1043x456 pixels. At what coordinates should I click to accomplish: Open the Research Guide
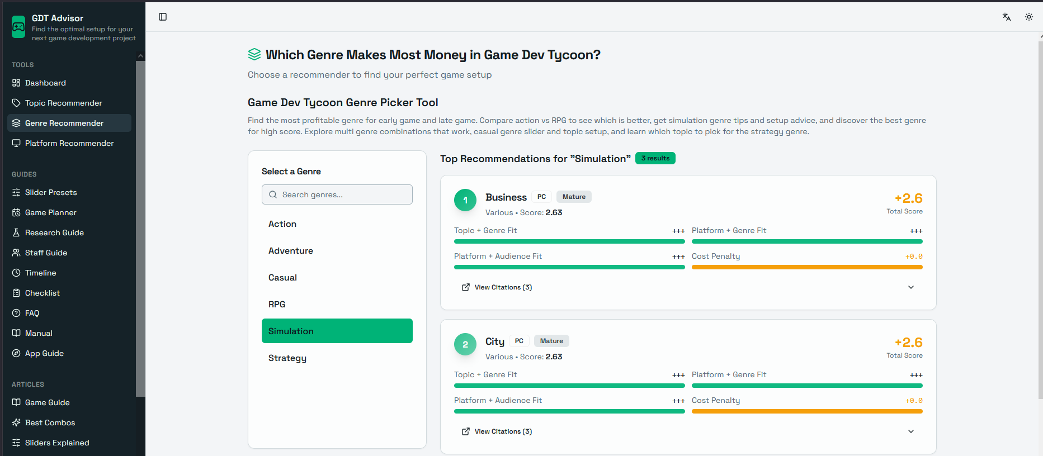coord(69,232)
